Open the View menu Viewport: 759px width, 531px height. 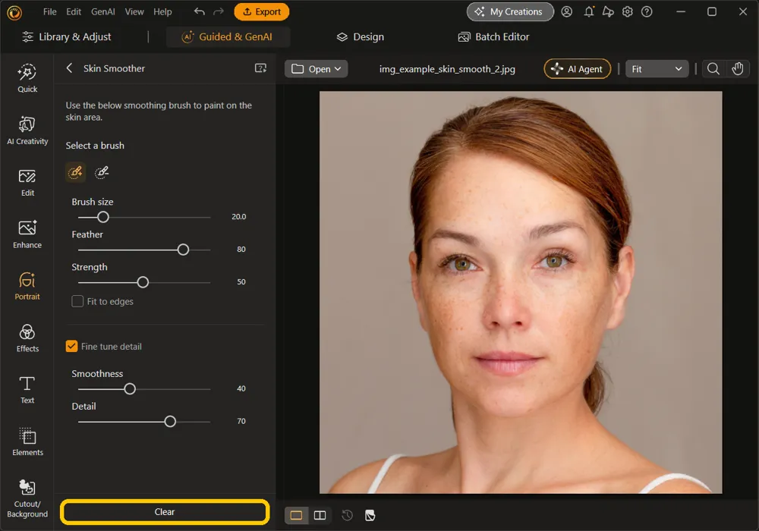tap(134, 11)
